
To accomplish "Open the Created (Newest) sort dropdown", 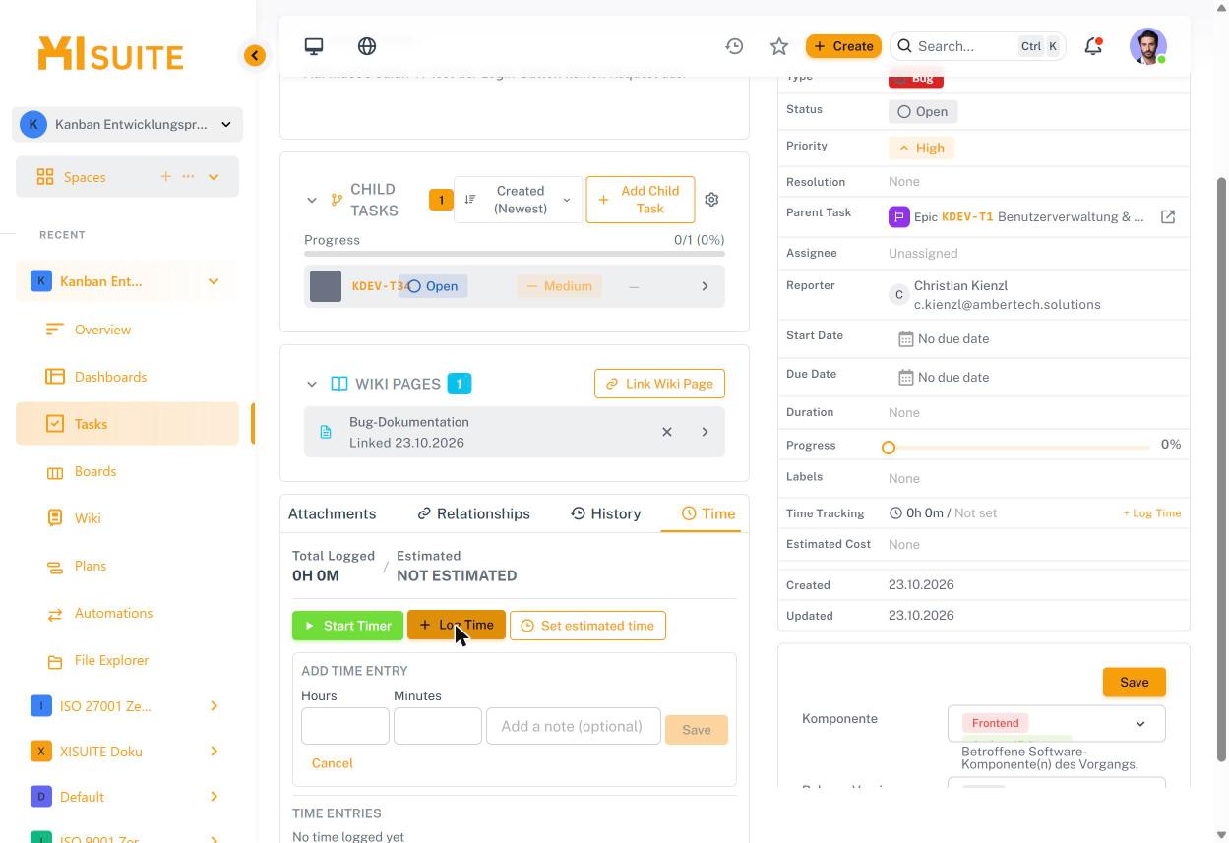I will [518, 200].
